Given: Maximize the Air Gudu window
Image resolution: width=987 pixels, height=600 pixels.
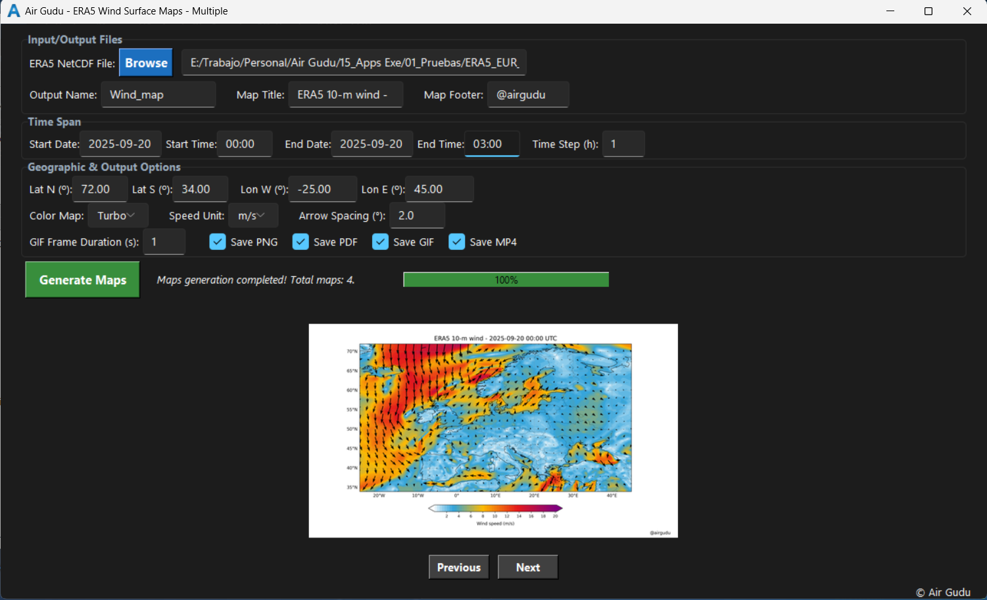Looking at the screenshot, I should coord(928,11).
